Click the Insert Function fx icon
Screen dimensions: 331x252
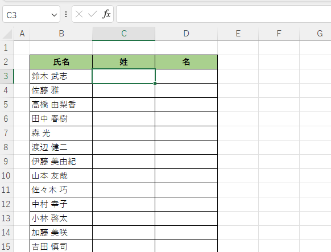[x=106, y=14]
